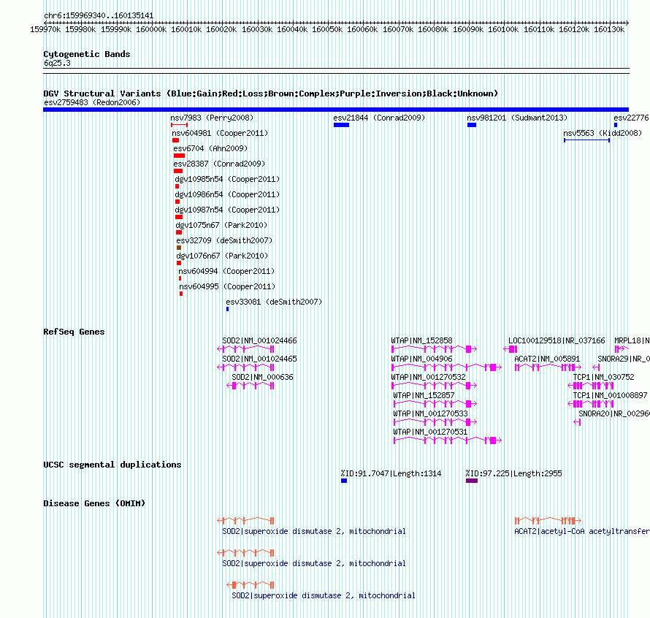Click the esv2759483 (Redon2006) variant label
The height and width of the screenshot is (618, 650).
tap(92, 102)
